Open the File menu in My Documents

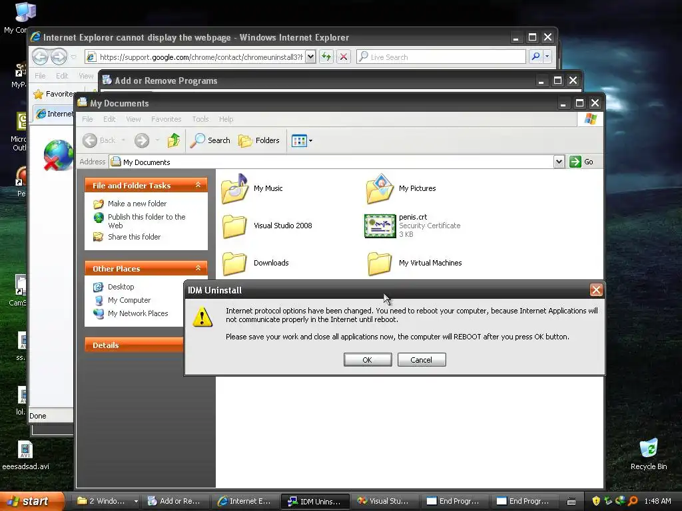pyautogui.click(x=87, y=119)
